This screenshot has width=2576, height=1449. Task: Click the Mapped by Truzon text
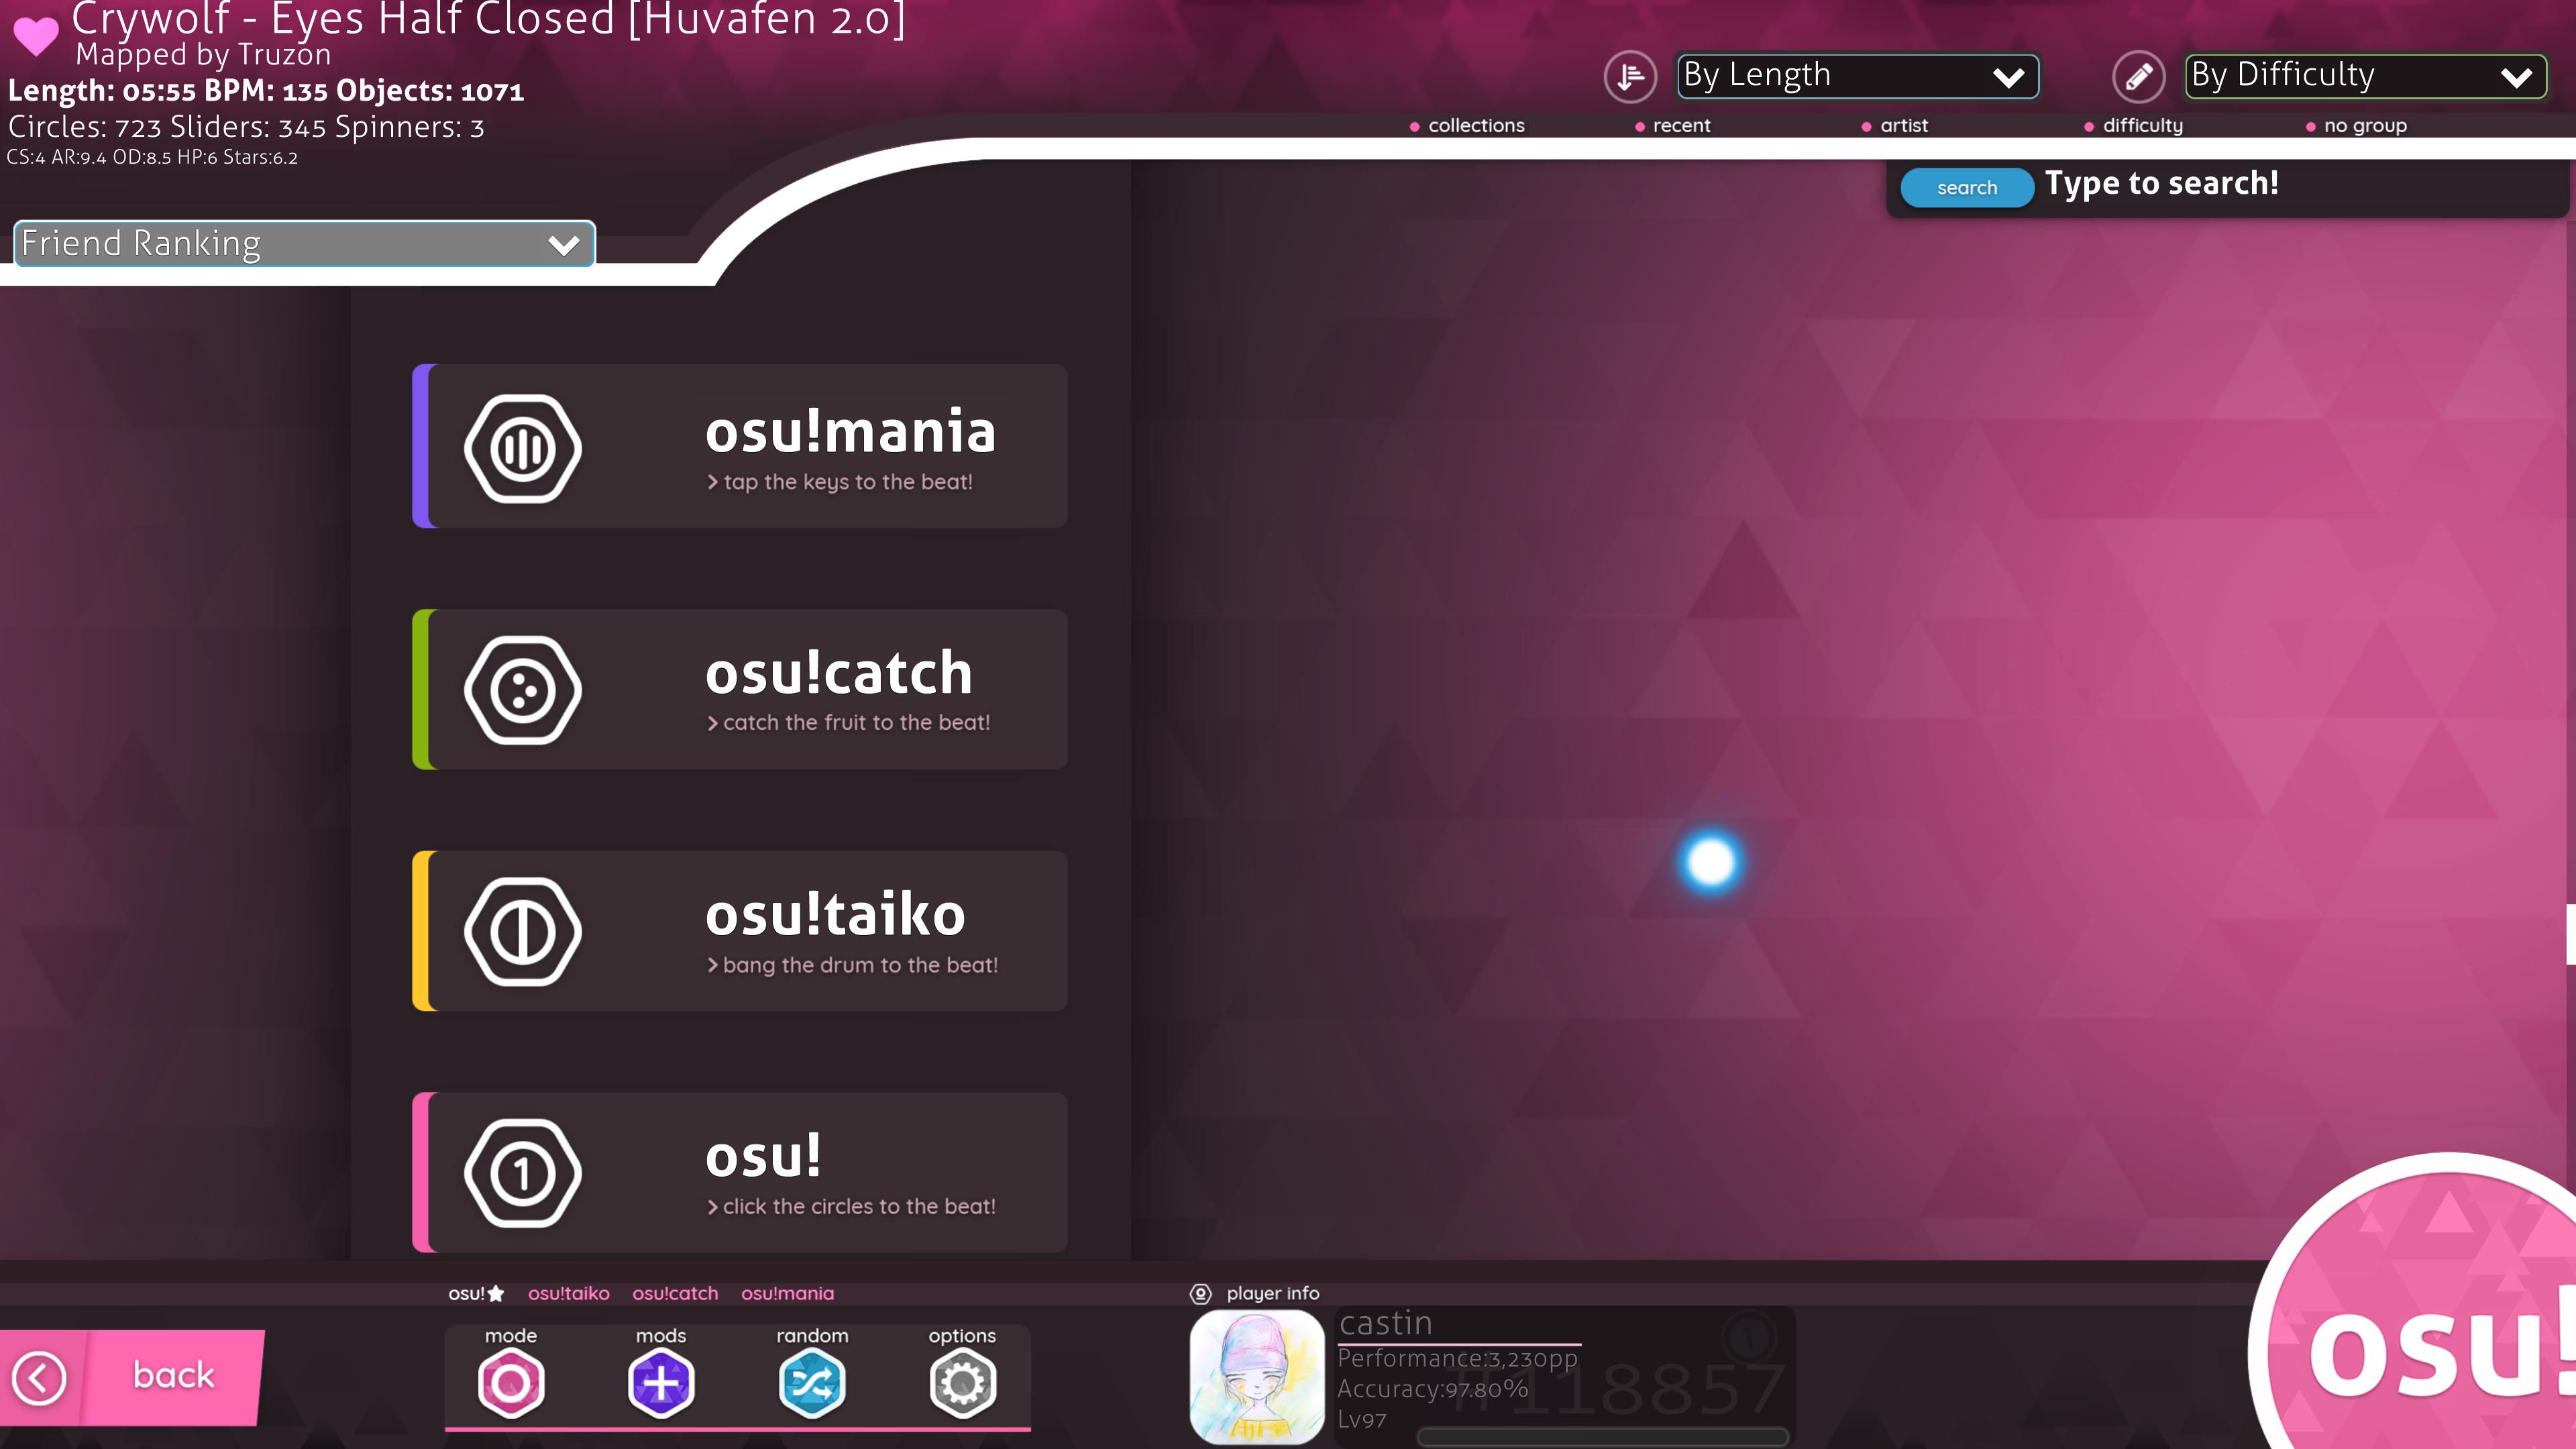click(203, 54)
